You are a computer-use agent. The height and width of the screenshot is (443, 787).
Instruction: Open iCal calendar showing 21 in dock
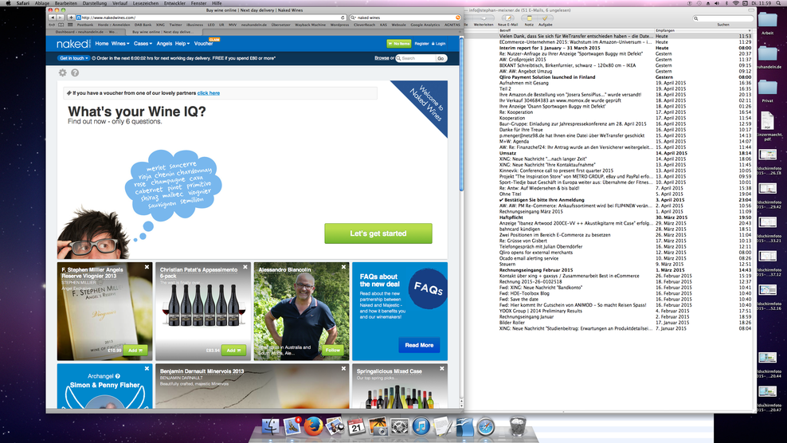pyautogui.click(x=356, y=426)
